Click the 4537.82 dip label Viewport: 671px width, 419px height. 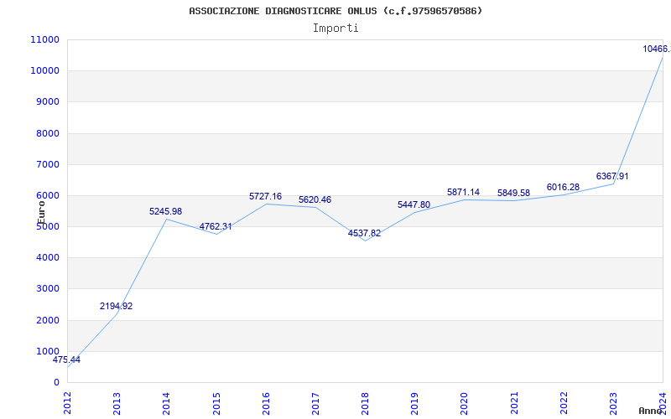(x=364, y=234)
